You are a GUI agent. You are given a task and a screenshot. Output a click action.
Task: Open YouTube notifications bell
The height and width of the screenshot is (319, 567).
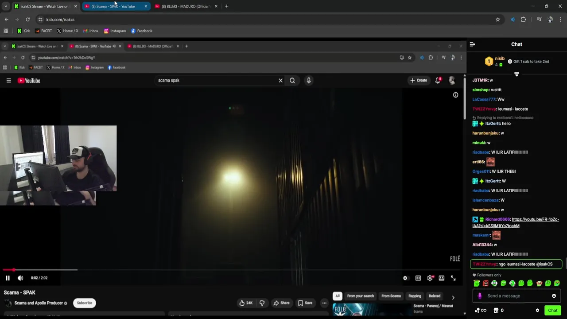(438, 80)
